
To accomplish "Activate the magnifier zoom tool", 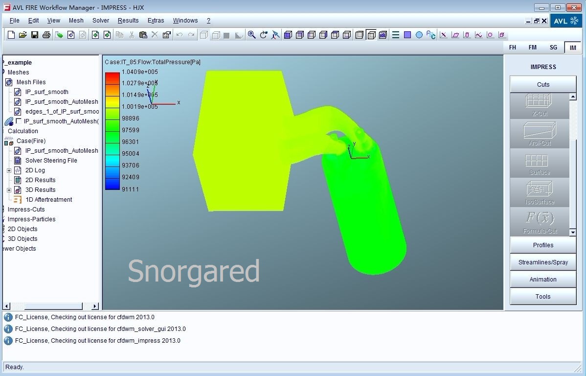I will click(252, 35).
